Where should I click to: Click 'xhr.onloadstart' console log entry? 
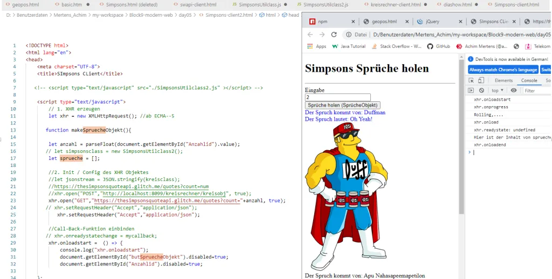point(492,100)
